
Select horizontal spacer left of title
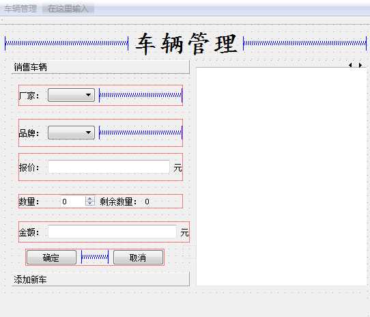pyautogui.click(x=66, y=43)
